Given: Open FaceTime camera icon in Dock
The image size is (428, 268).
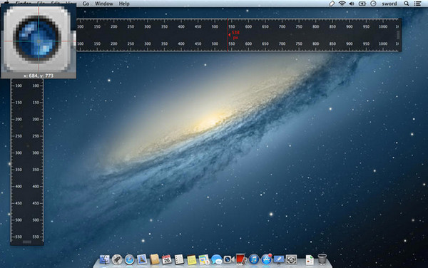Looking at the screenshot, I should click(x=229, y=259).
